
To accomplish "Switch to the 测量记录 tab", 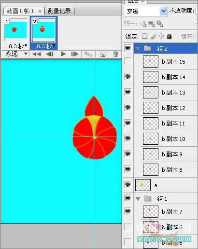I will tap(59, 11).
